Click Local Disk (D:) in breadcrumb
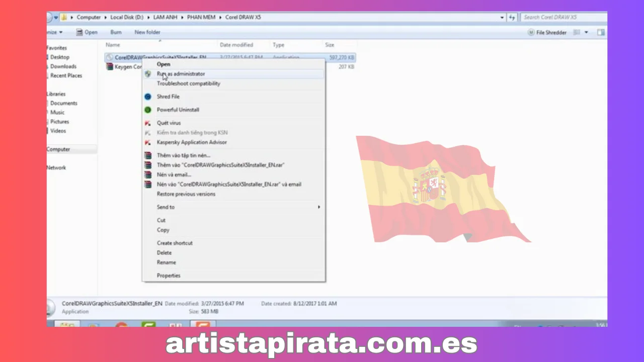The width and height of the screenshot is (644, 362). (127, 17)
